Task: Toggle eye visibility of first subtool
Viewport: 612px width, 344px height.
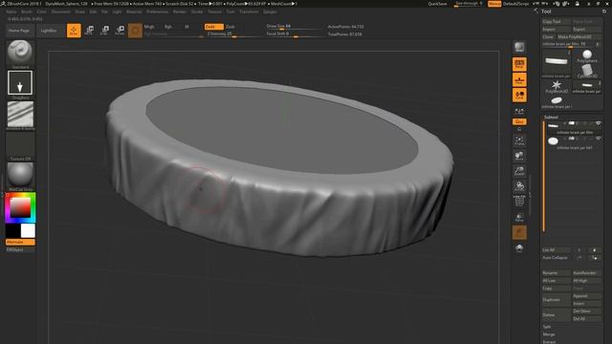Action: coord(598,123)
